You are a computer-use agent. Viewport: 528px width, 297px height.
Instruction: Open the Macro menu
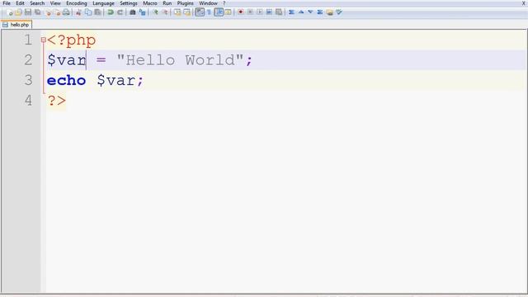[x=150, y=3]
